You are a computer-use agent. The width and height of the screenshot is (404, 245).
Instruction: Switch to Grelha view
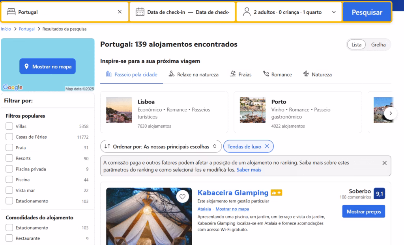[x=378, y=45]
